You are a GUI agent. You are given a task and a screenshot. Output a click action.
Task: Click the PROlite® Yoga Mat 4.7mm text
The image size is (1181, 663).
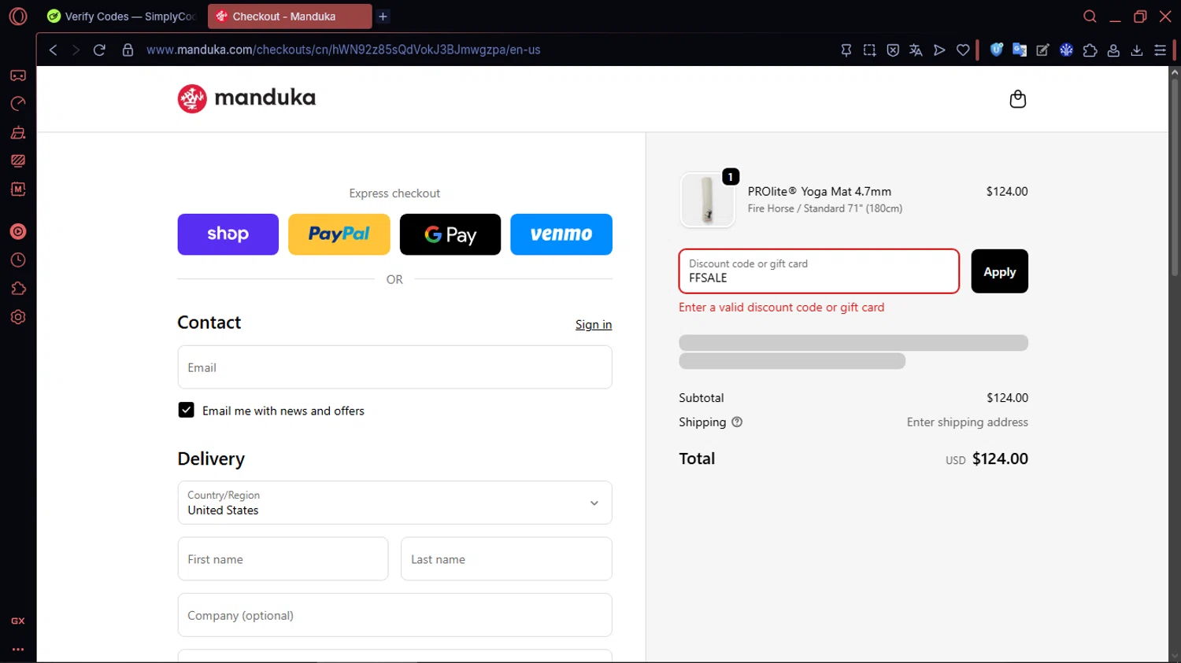click(x=820, y=191)
